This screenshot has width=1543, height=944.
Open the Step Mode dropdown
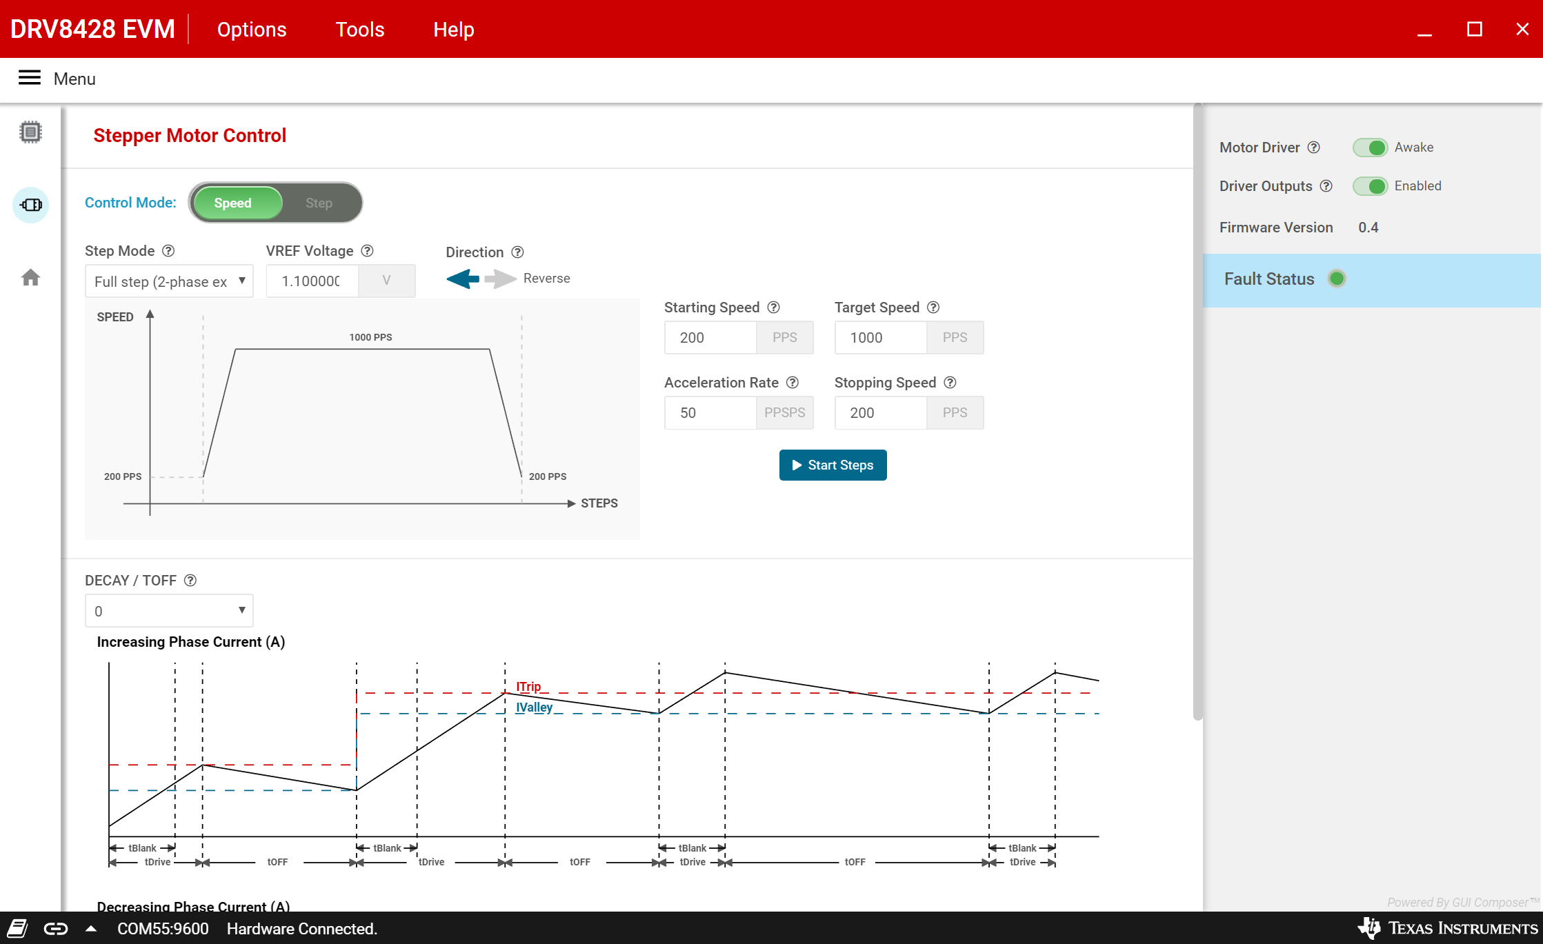(x=169, y=281)
